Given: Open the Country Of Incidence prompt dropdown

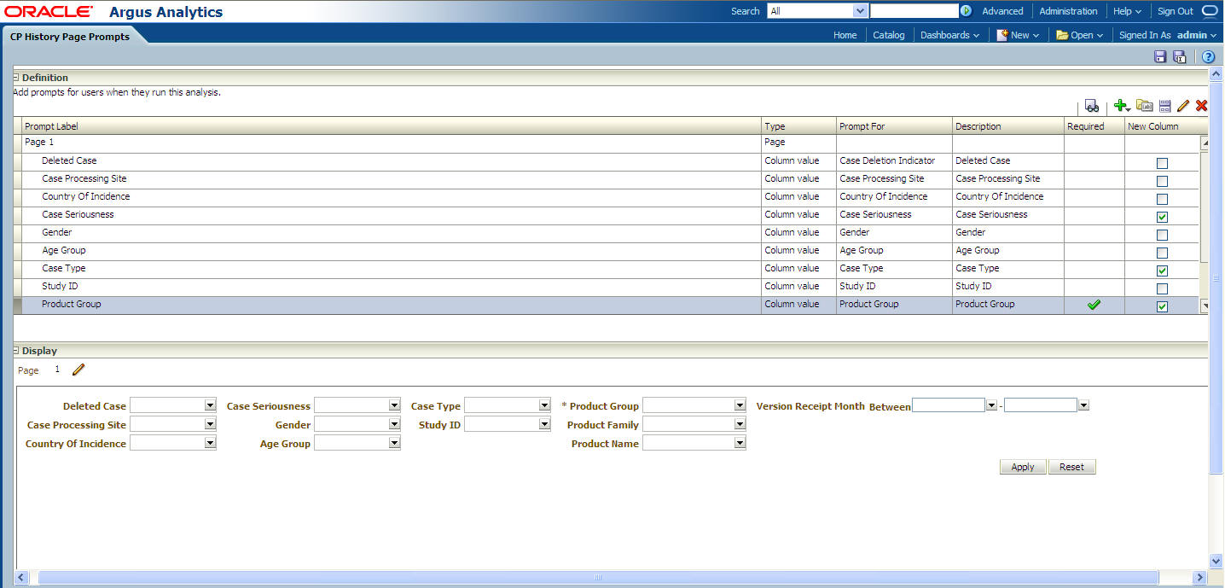Looking at the screenshot, I should 210,443.
